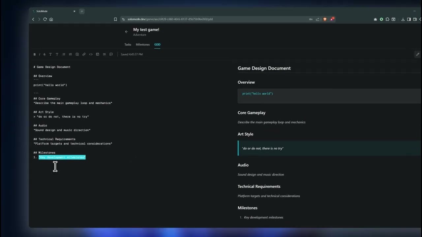The width and height of the screenshot is (422, 237).
Task: Open Brave Rewards triangle icon
Action: (332, 19)
